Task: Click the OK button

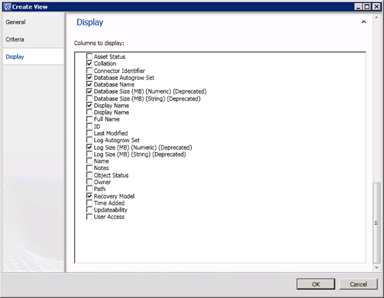Action: point(316,284)
